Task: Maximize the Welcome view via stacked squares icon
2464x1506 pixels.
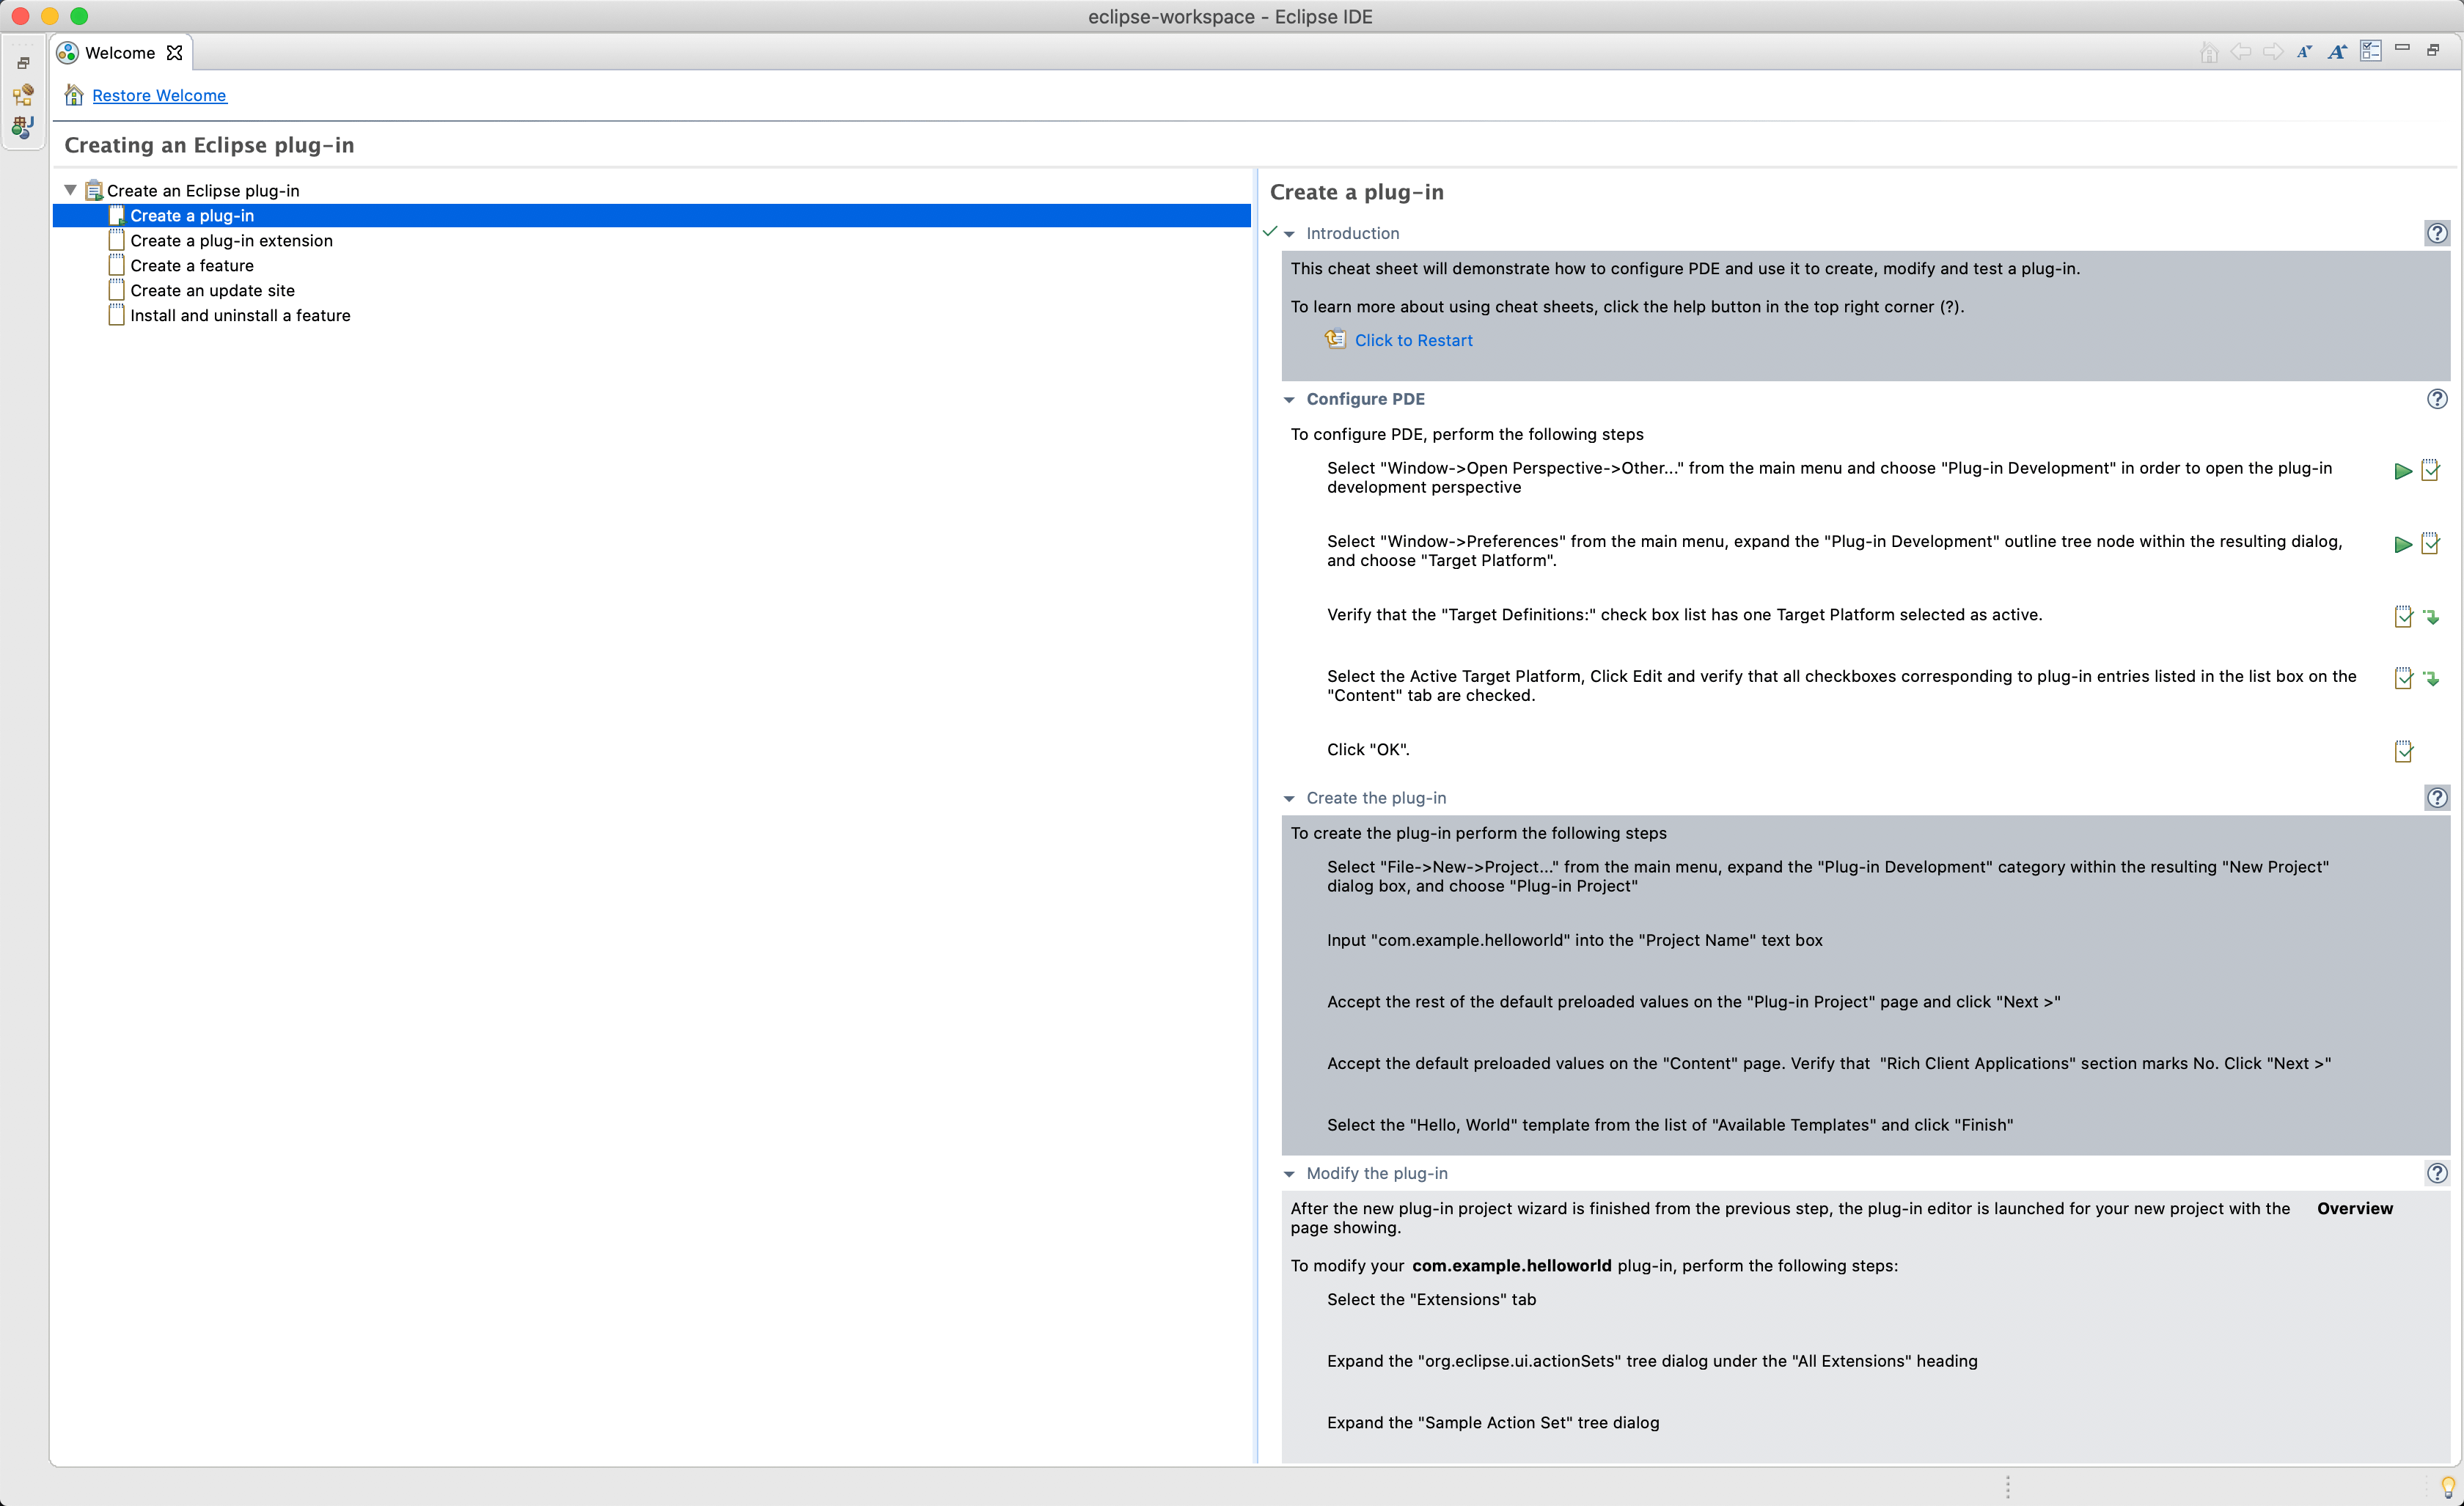Action: coord(2433,49)
